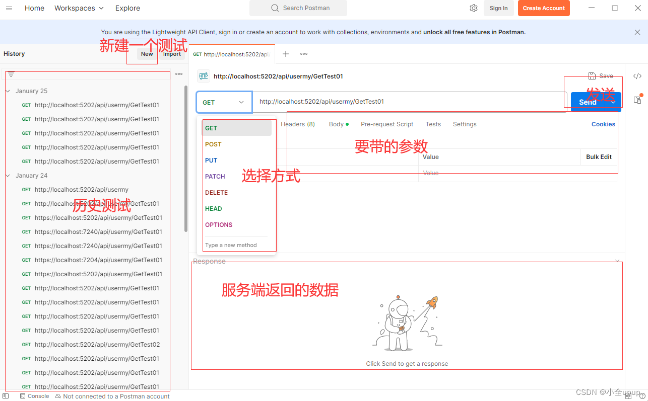Switch to the Body tab
648x401 pixels.
[x=339, y=124]
